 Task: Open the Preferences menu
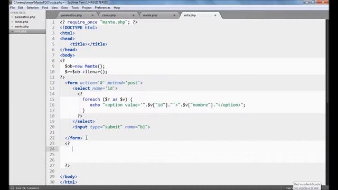tap(102, 7)
